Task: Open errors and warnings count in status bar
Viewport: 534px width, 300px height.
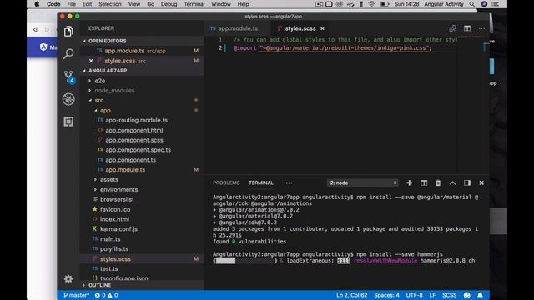Action: [106, 295]
